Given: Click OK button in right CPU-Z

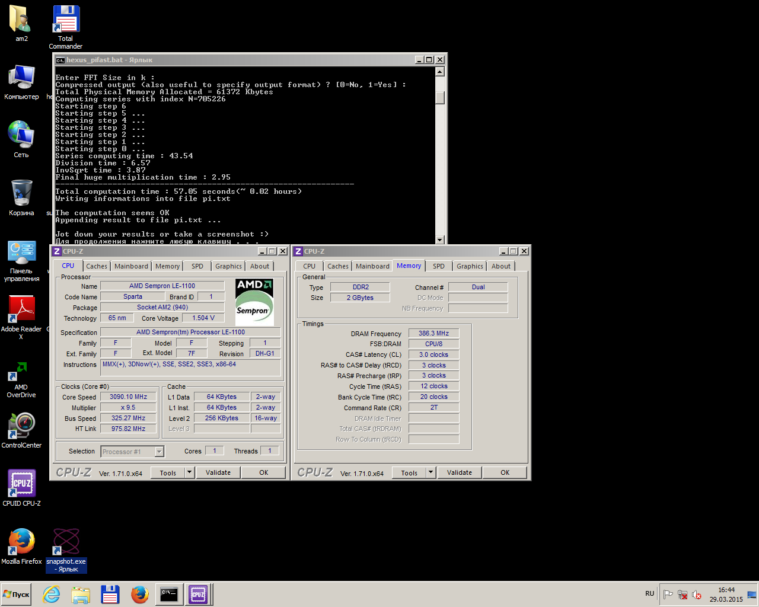Looking at the screenshot, I should coord(505,472).
